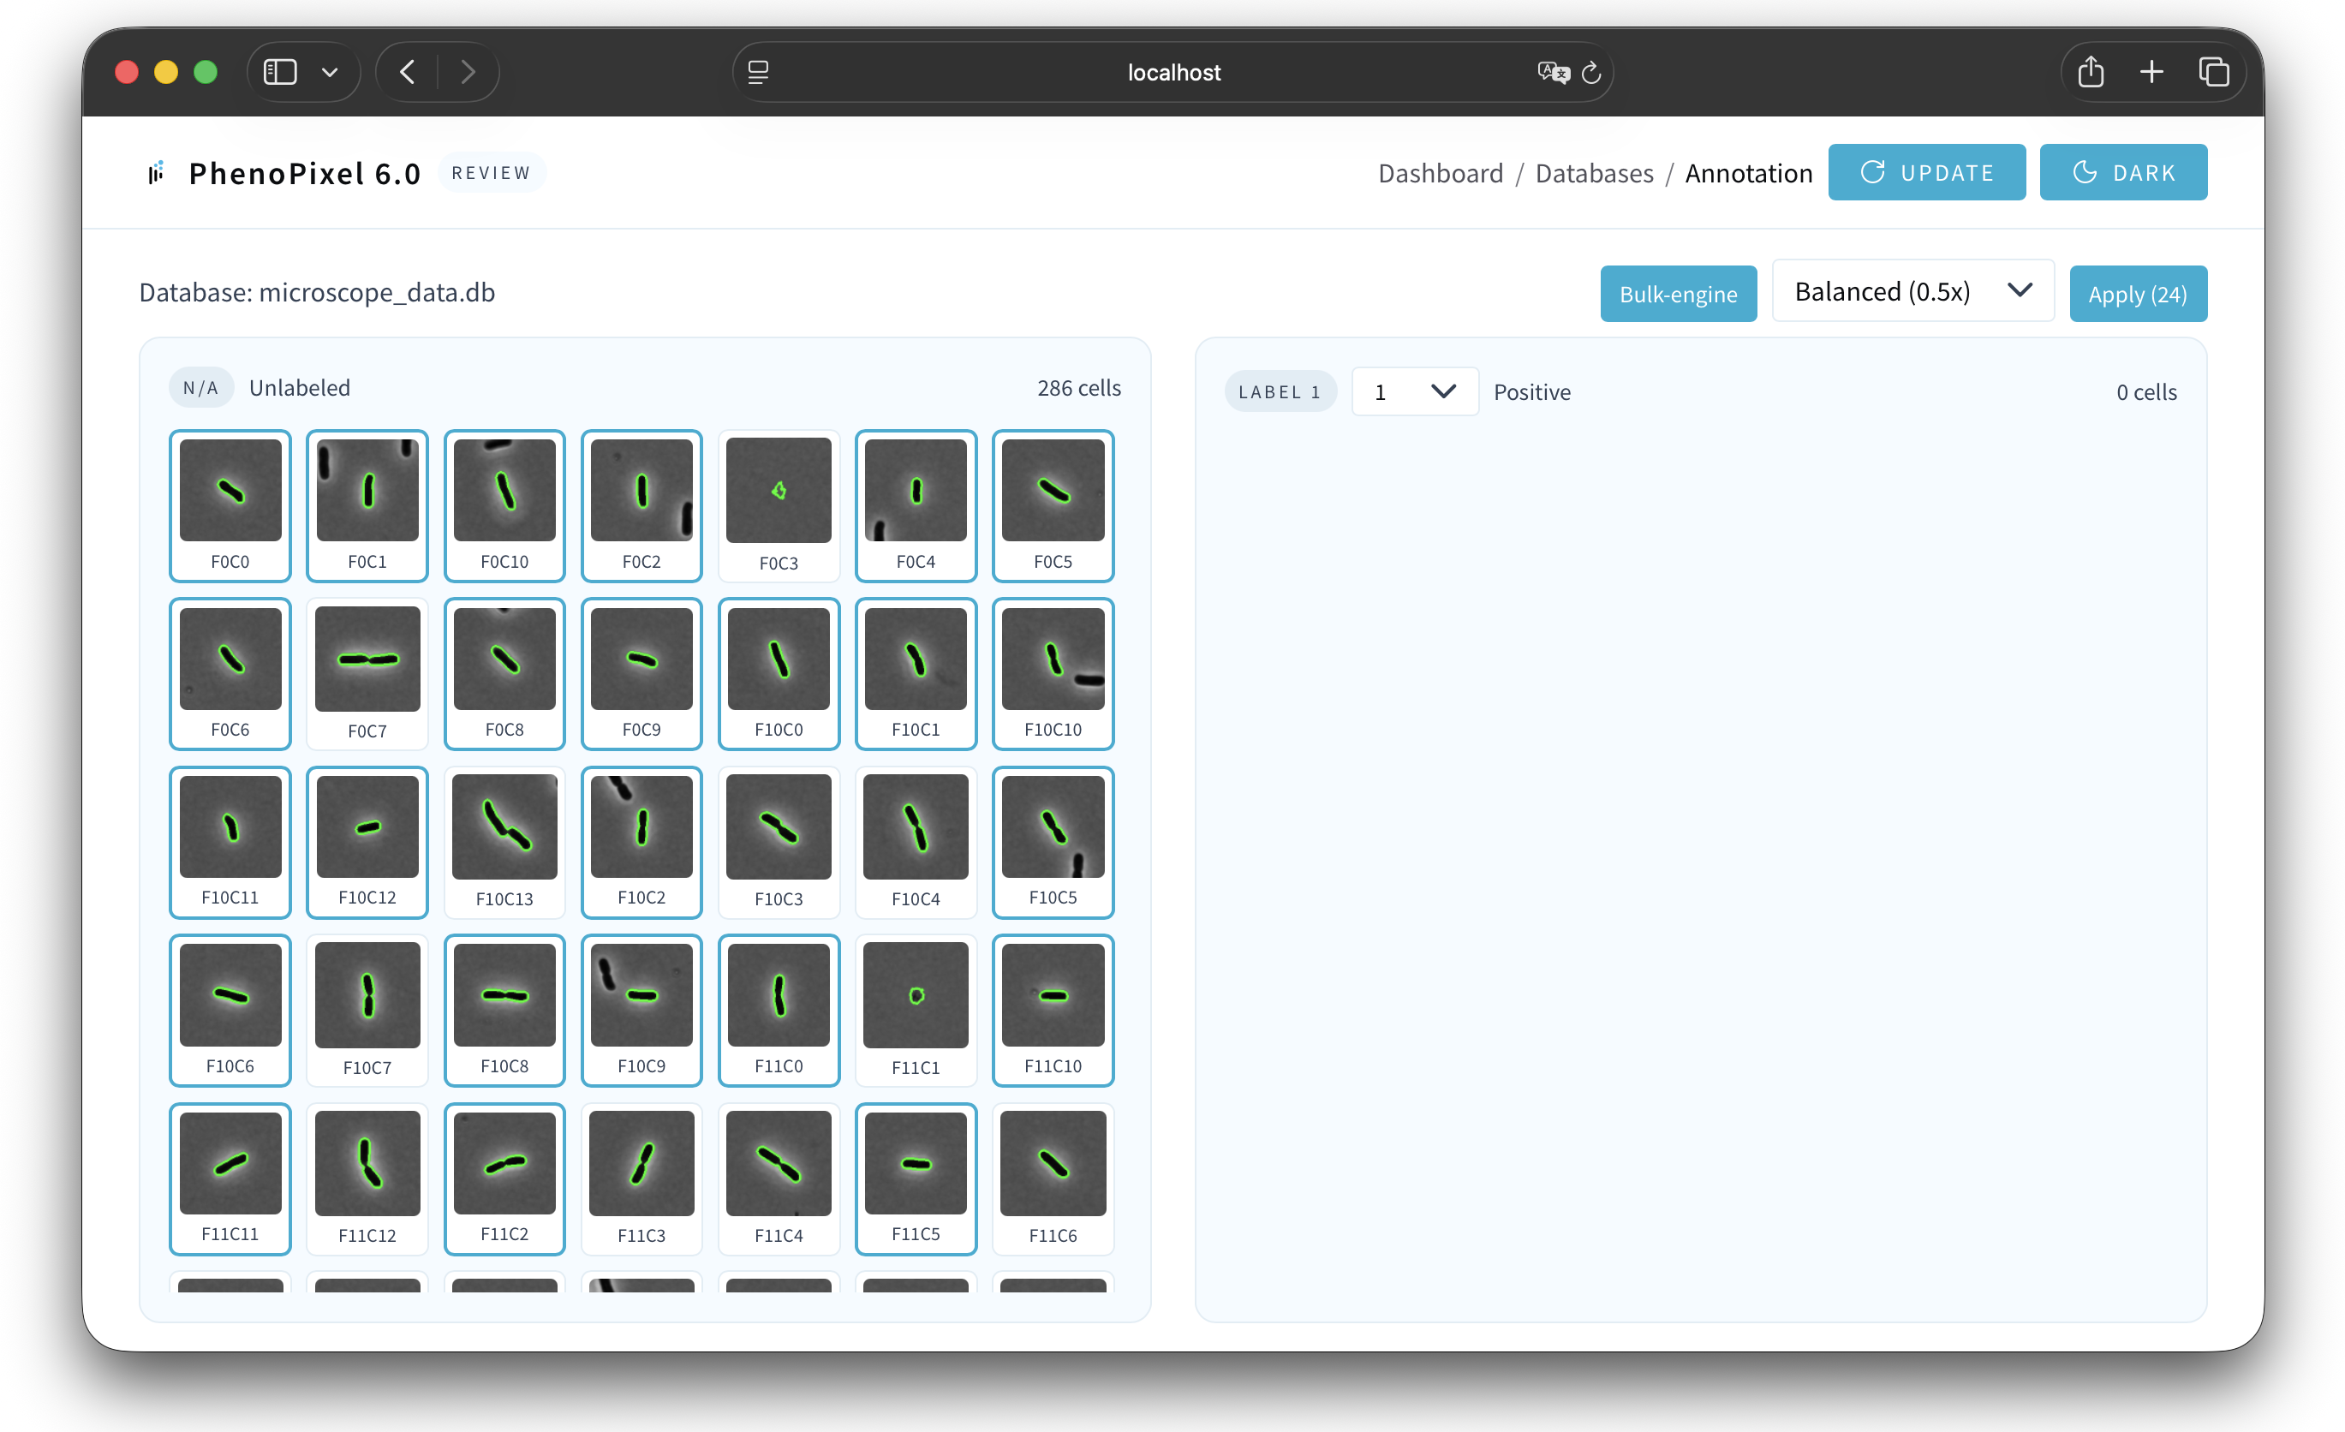The height and width of the screenshot is (1432, 2345).
Task: Toggle selection of cell F0C10
Action: tap(504, 505)
